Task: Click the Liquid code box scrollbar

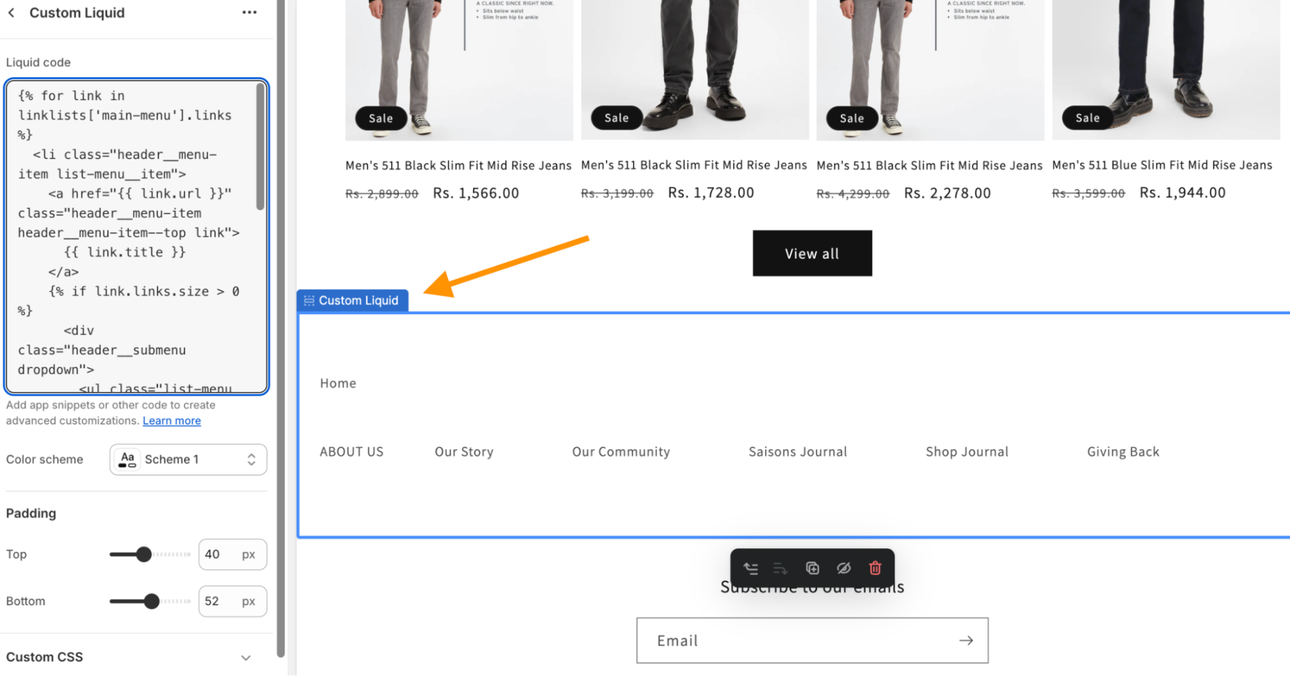Action: pos(260,147)
